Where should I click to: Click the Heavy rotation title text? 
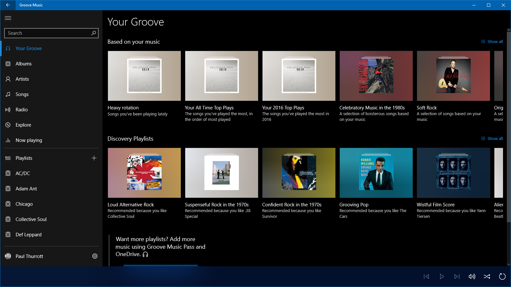click(x=123, y=108)
